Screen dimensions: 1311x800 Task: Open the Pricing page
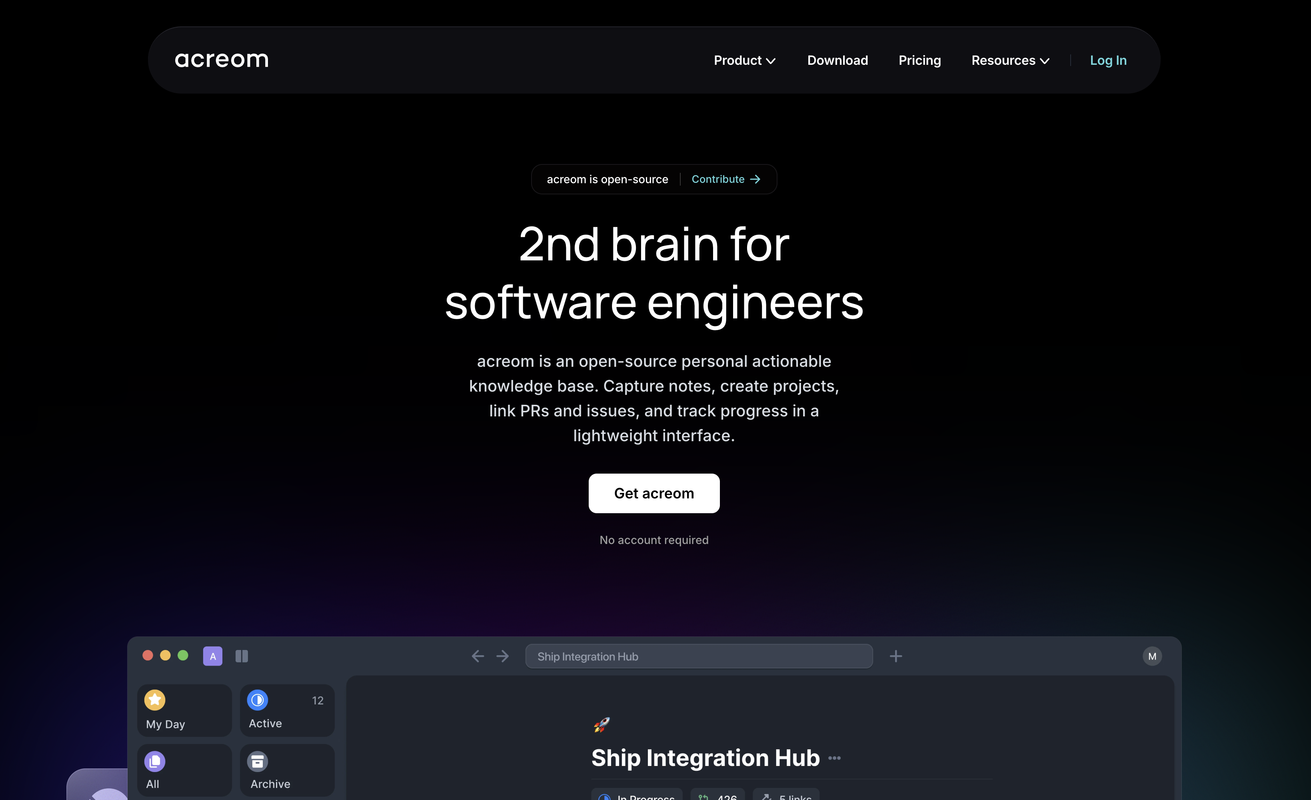click(919, 61)
